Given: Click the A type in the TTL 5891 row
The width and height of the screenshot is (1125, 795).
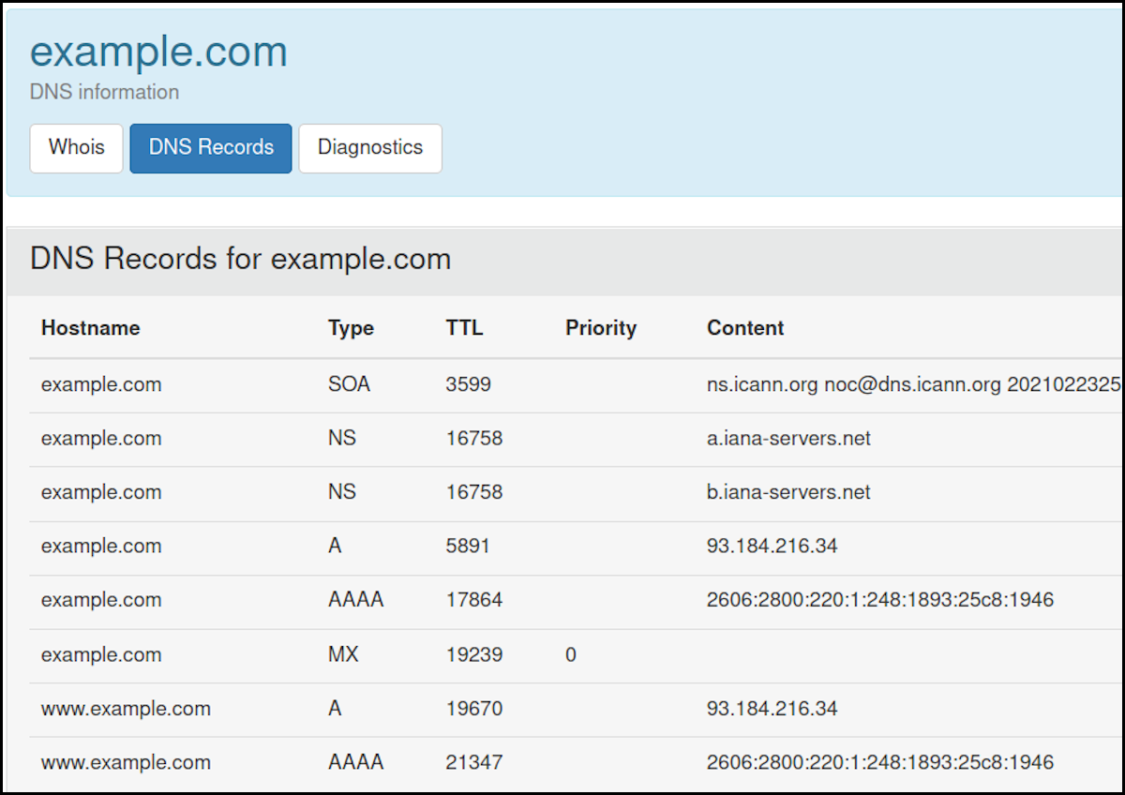Looking at the screenshot, I should tap(335, 546).
